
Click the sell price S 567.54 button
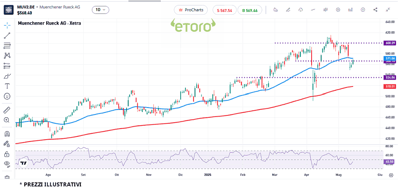click(x=224, y=10)
